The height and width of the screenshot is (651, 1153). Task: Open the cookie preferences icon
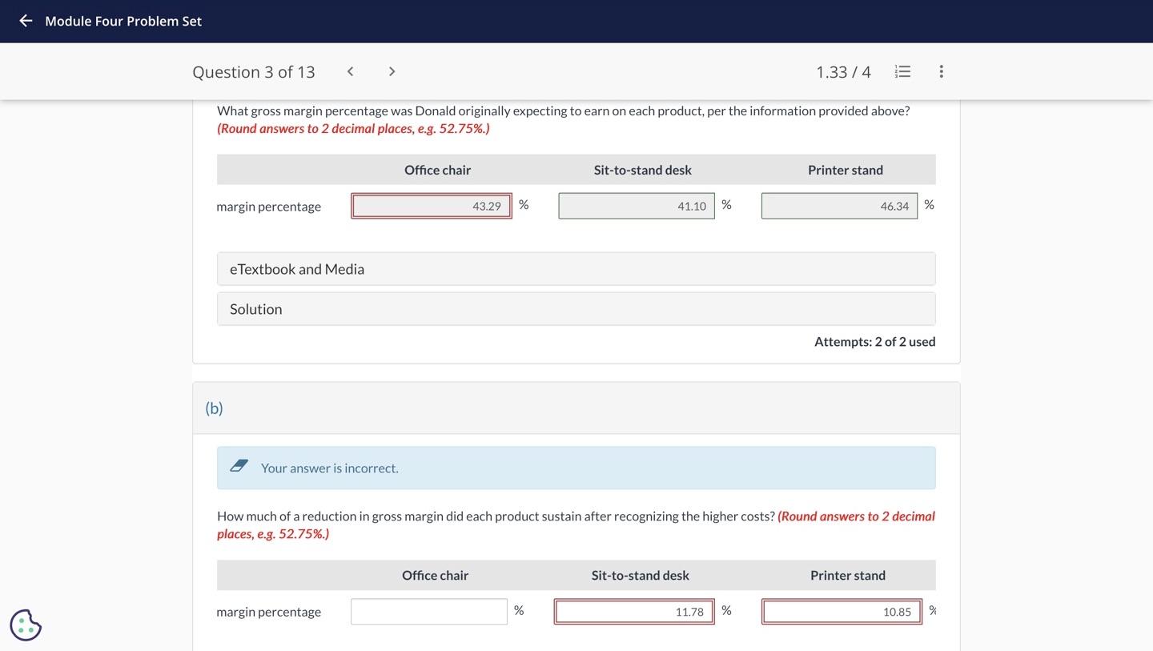point(26,625)
